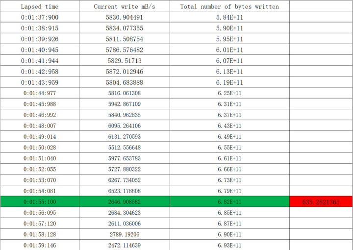Select write speed cell 5977.653783
The image size is (353, 250).
125,158
